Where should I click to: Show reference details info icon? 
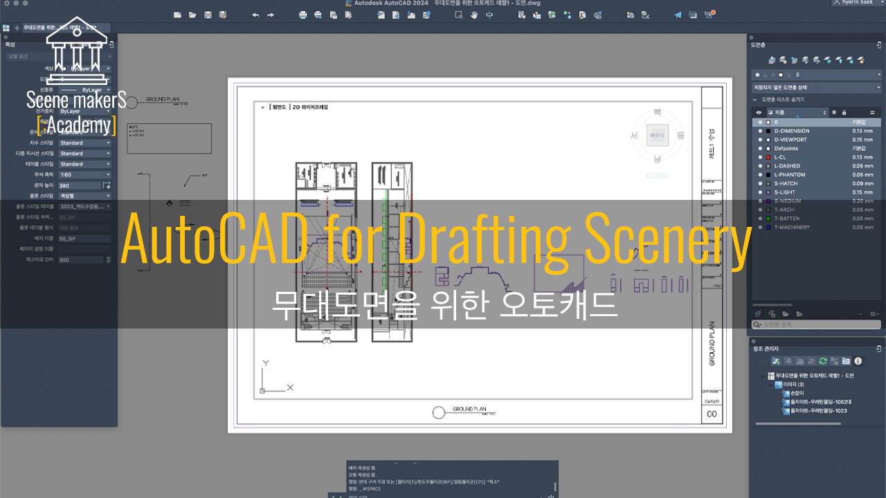[x=858, y=361]
